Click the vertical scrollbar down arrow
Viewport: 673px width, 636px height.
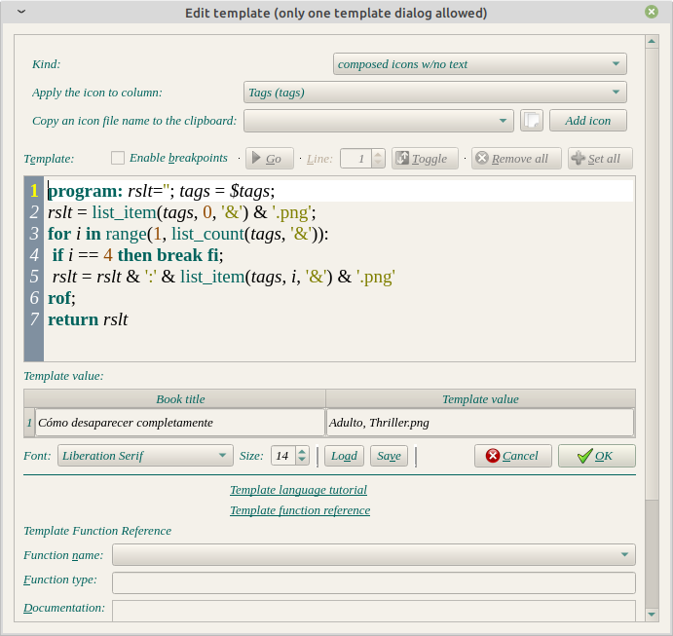click(652, 615)
